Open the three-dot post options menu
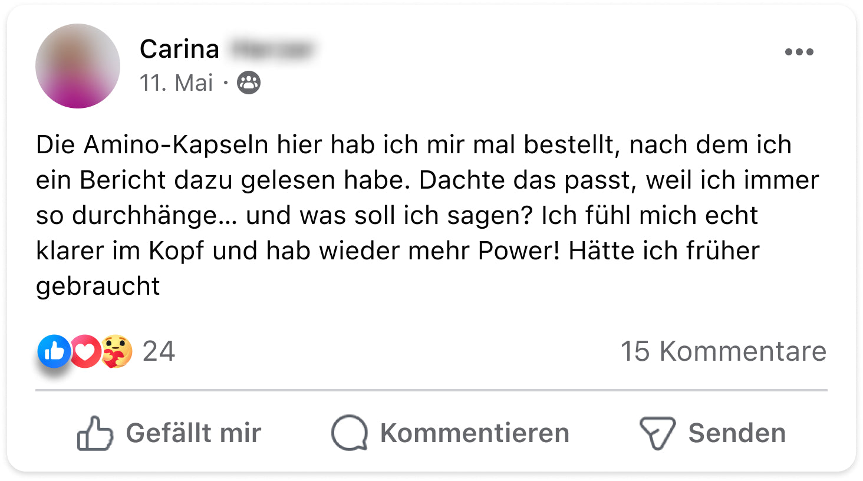863x481 pixels. tap(799, 52)
